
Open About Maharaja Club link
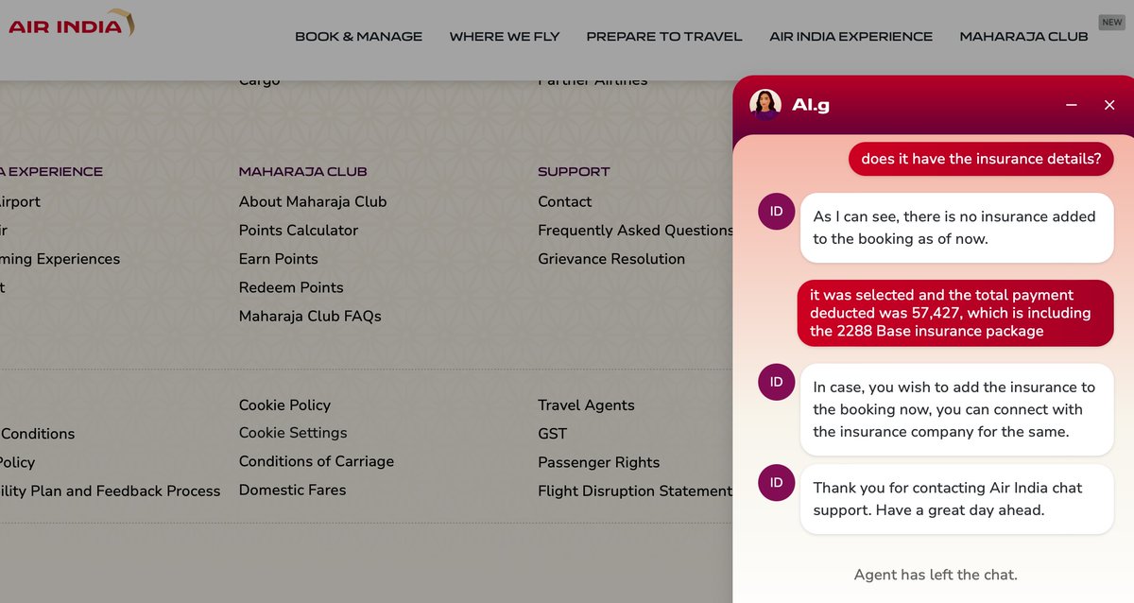313,201
